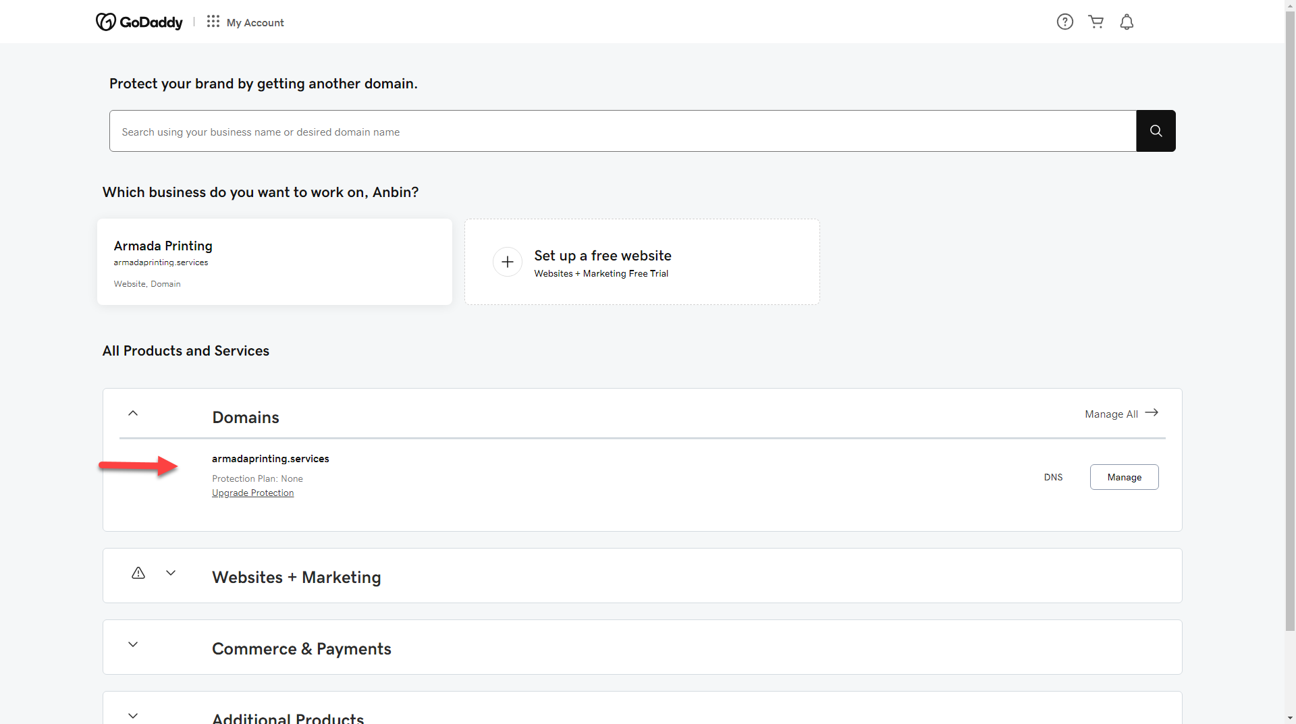Click 'Protection Plan: None' text
The width and height of the screenshot is (1296, 724).
(x=257, y=479)
